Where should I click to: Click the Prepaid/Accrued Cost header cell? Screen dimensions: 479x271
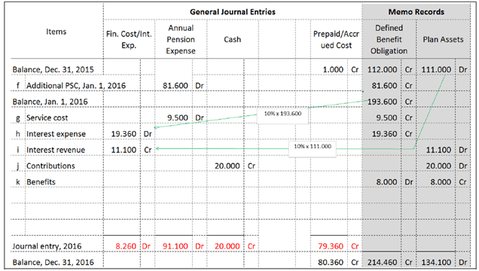(336, 40)
